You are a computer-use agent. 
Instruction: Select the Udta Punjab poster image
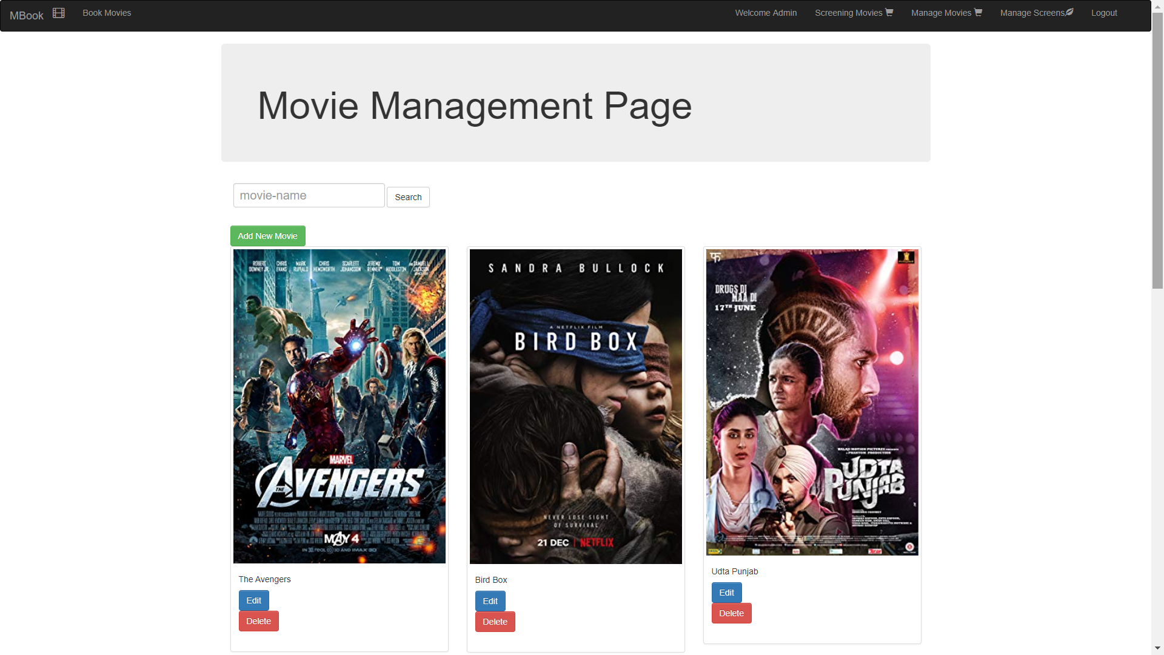[x=812, y=402]
